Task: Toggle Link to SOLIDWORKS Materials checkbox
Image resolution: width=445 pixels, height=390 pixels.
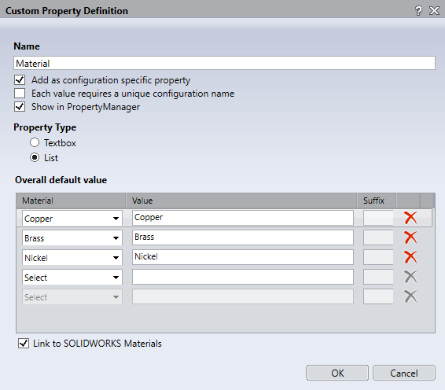Action: [x=24, y=343]
